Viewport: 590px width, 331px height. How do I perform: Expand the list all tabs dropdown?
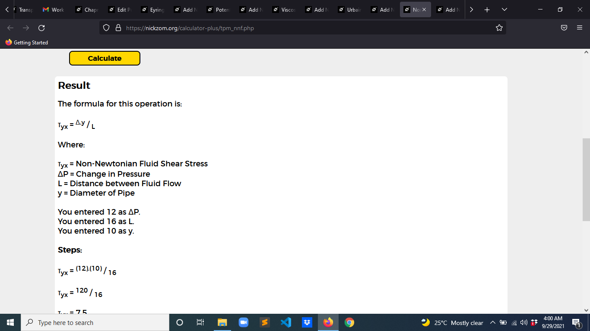[x=504, y=9]
